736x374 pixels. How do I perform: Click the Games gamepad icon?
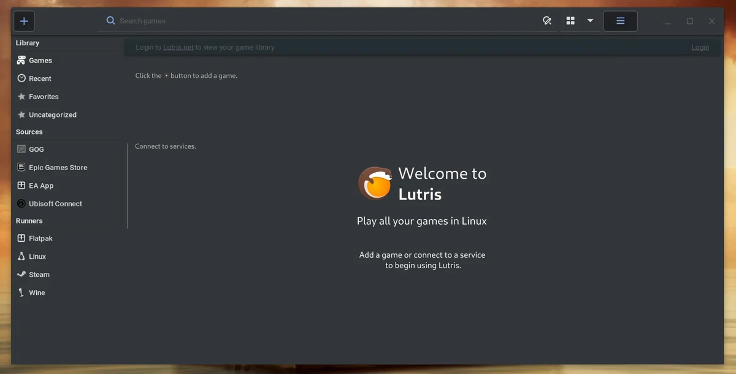(21, 61)
